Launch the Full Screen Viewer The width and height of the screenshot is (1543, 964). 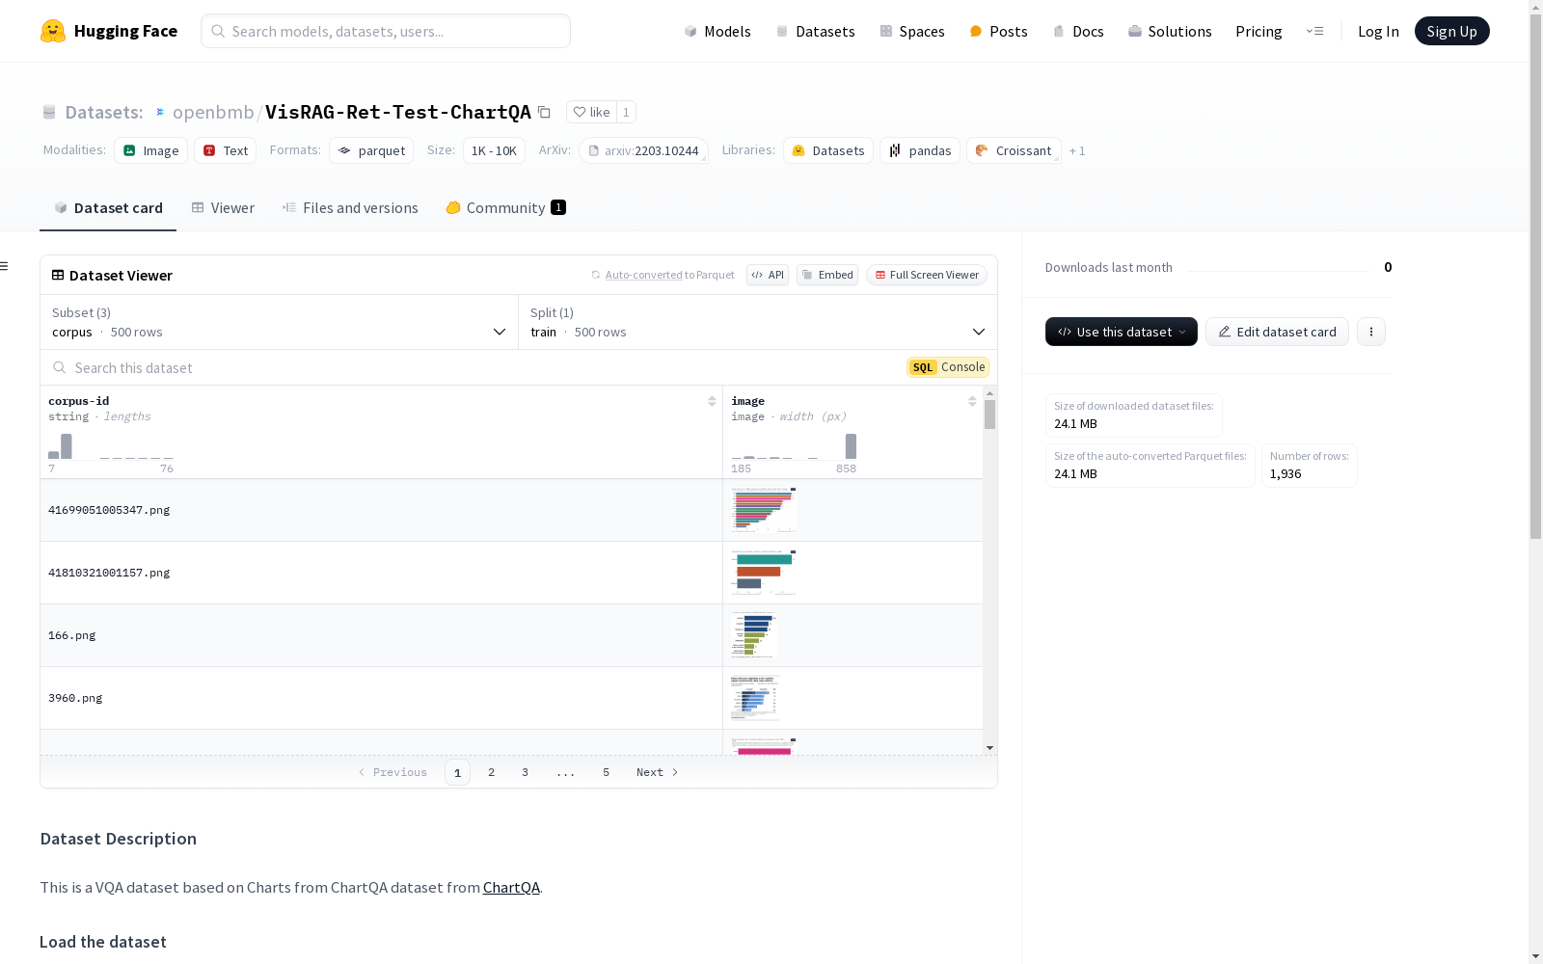click(x=926, y=275)
